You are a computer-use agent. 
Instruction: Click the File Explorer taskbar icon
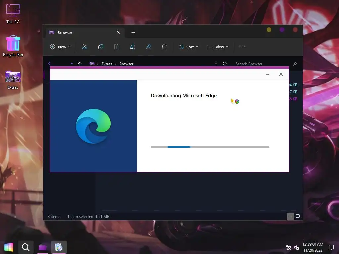(x=43, y=247)
